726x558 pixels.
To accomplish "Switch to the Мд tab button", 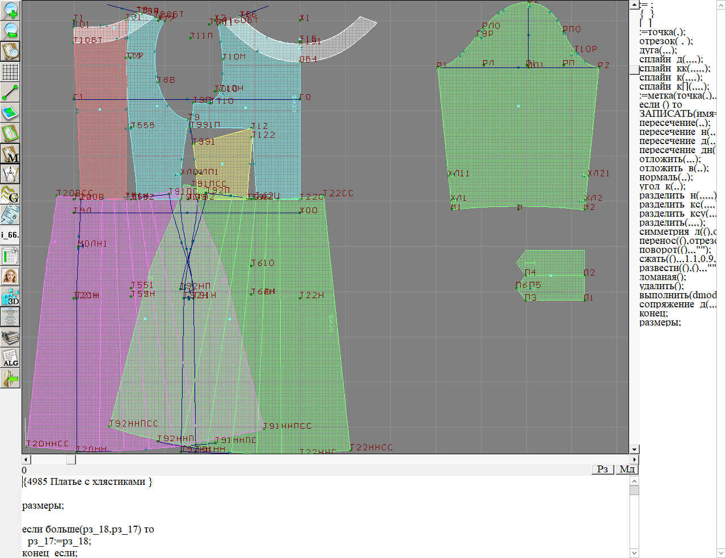I will (x=627, y=469).
